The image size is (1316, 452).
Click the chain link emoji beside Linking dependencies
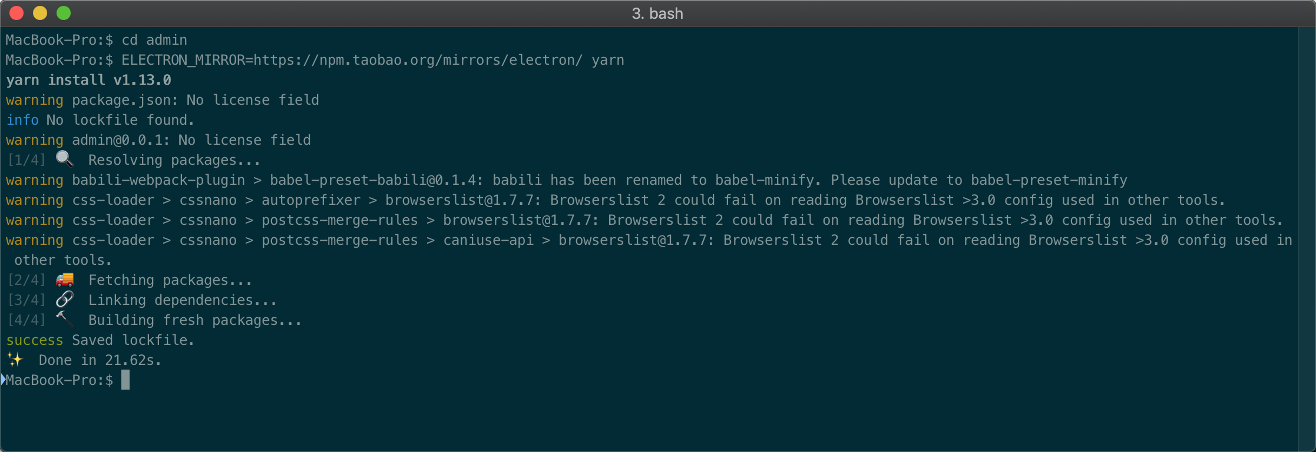[65, 300]
